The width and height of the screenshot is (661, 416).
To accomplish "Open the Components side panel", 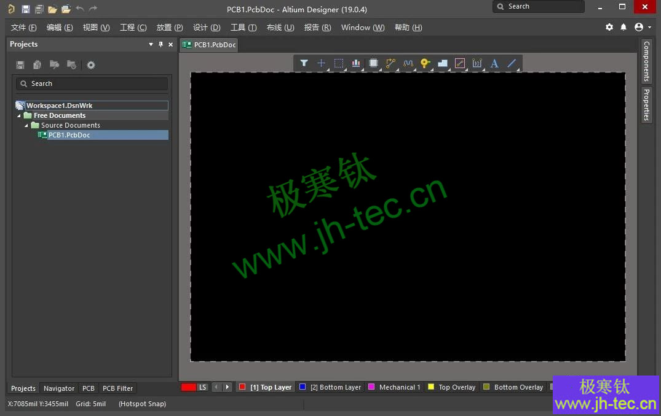I will [646, 61].
